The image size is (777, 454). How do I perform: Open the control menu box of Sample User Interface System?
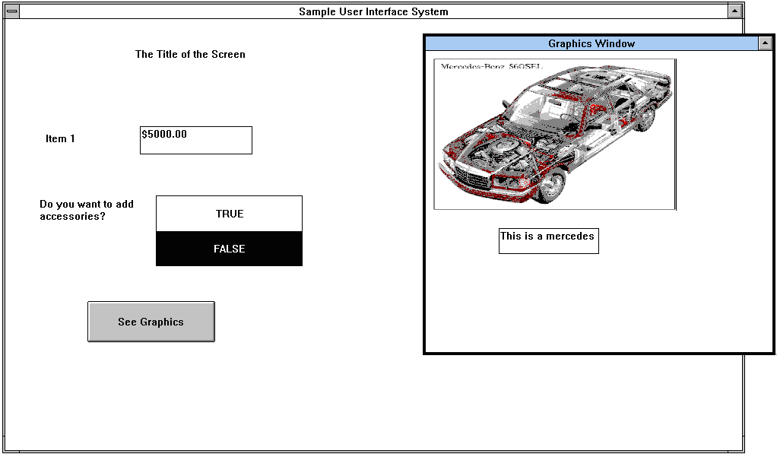[12, 11]
